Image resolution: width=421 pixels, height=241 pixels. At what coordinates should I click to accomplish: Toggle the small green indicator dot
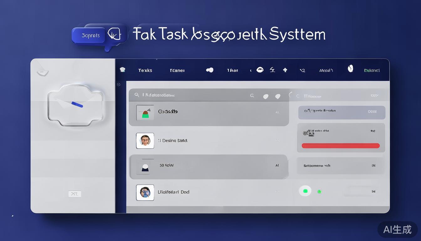point(319,191)
